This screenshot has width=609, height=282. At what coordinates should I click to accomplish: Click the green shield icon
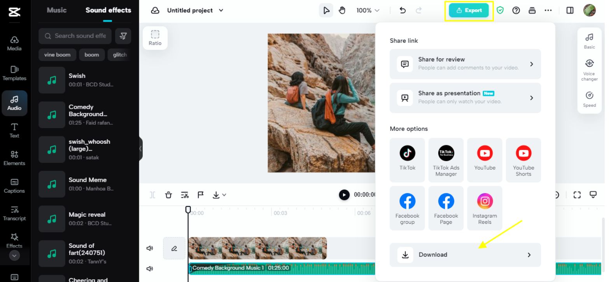tap(500, 10)
